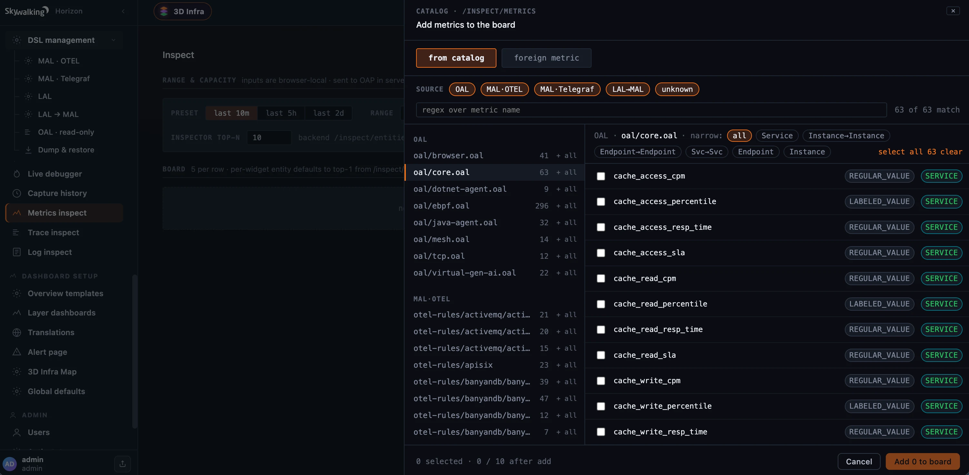Click the Log inspect document icon

click(16, 252)
